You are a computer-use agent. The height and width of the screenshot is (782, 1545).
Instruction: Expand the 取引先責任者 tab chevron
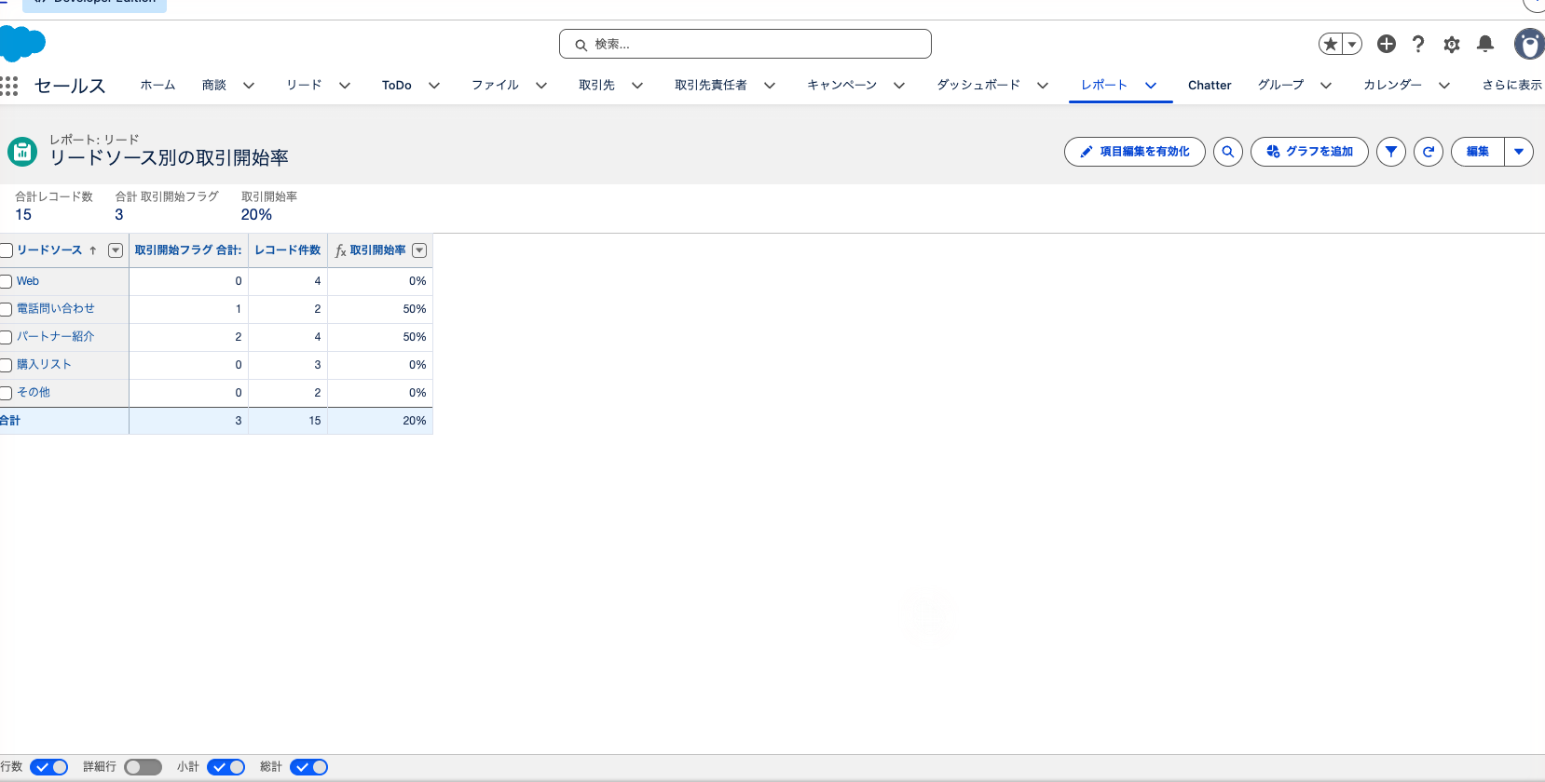[x=770, y=86]
